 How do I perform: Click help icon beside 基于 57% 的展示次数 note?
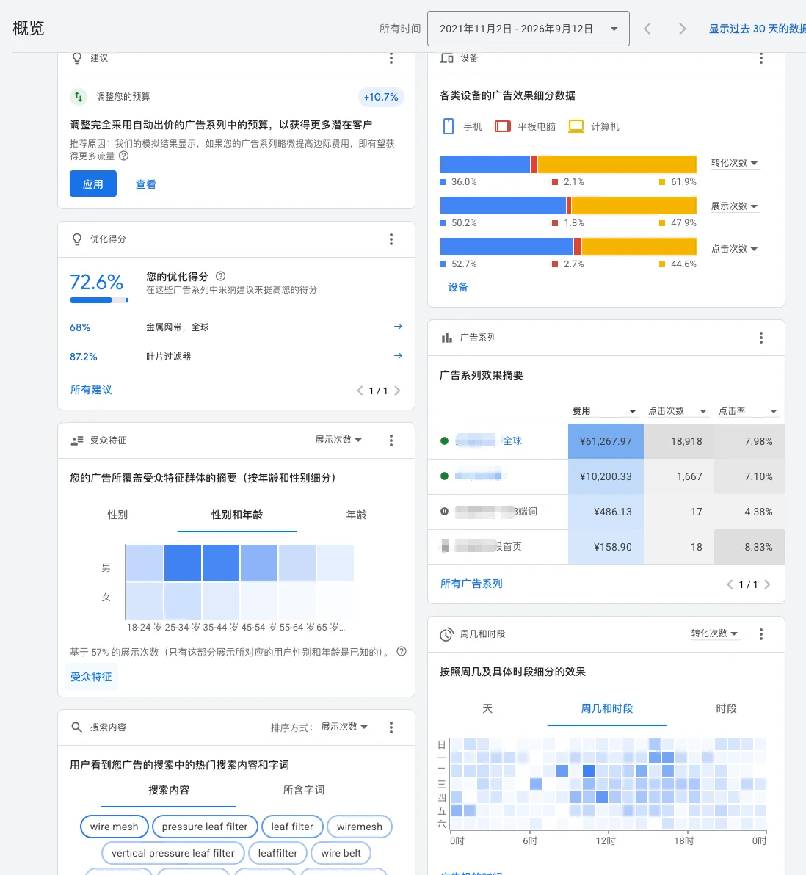[x=402, y=651]
